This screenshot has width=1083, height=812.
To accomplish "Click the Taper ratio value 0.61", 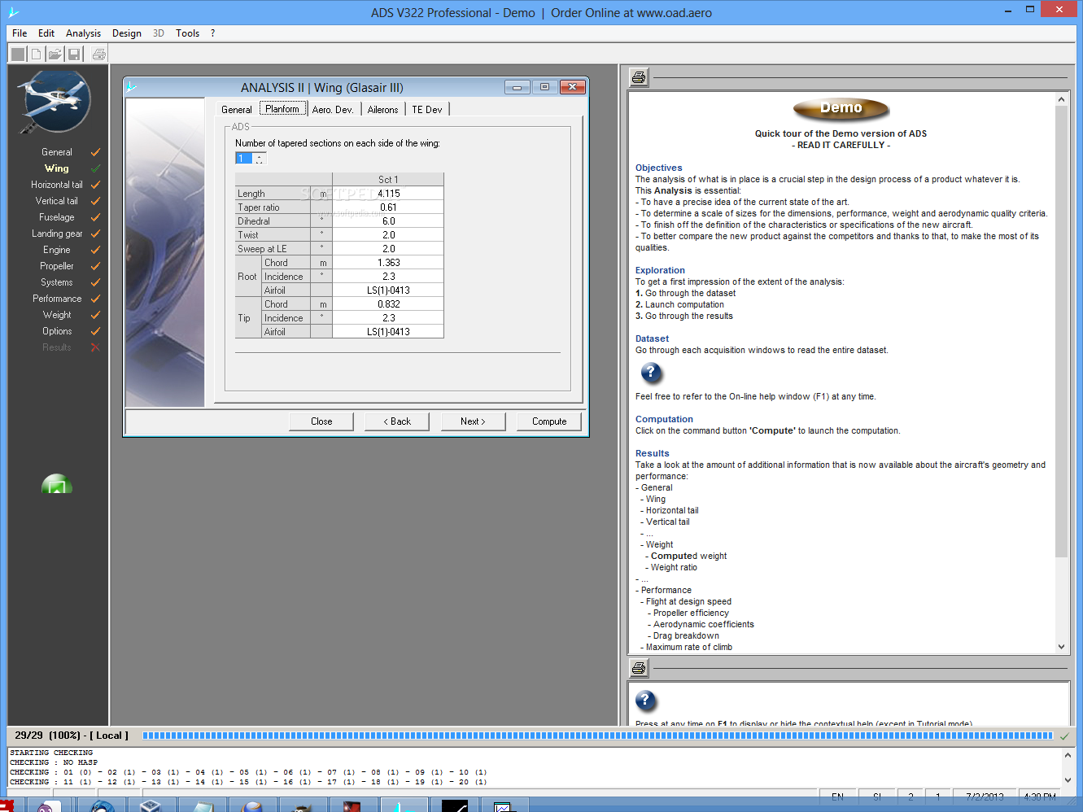I will pos(388,207).
